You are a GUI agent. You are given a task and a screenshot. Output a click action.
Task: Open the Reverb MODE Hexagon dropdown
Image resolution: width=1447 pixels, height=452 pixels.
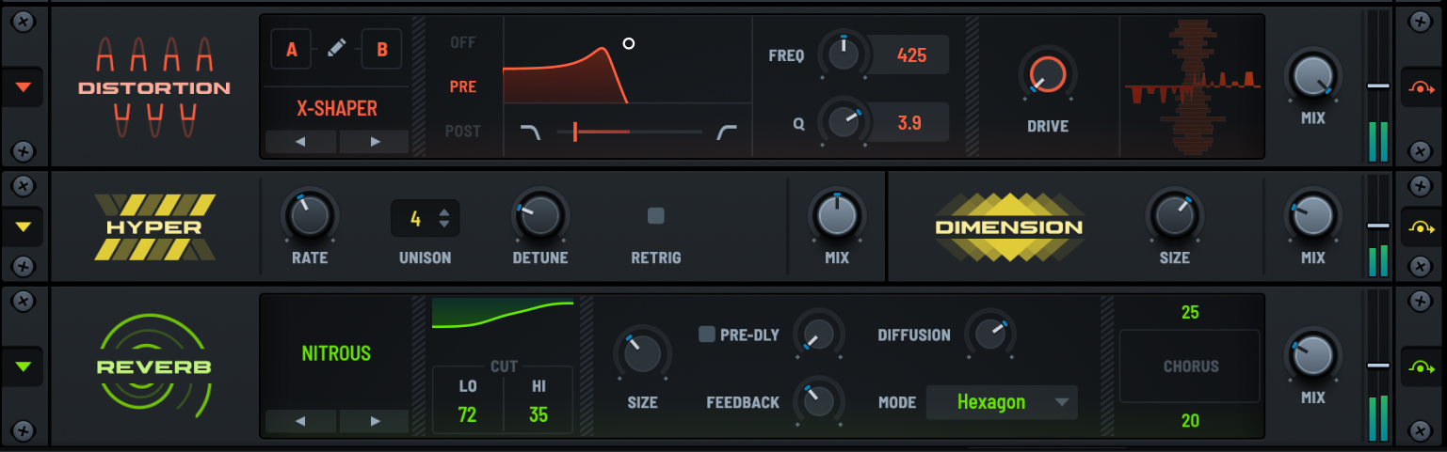1002,402
